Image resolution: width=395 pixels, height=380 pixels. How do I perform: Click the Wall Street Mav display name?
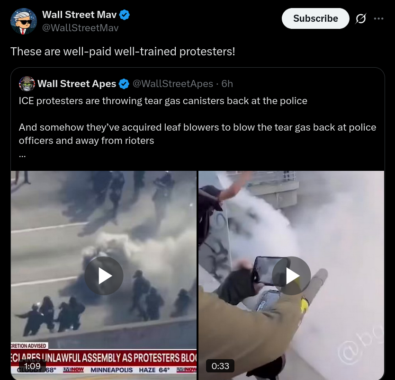80,15
